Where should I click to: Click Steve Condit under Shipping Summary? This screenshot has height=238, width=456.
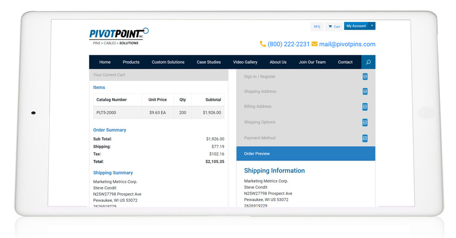(105, 188)
